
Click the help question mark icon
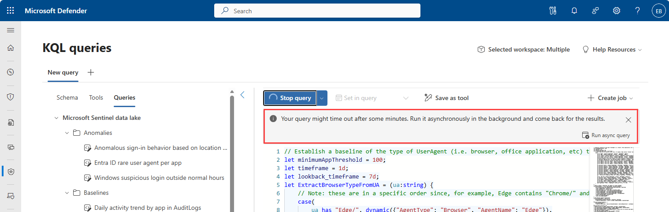coord(637,11)
